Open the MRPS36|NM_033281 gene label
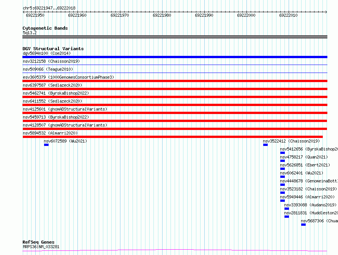The height and width of the screenshot is (255, 338). [x=41, y=247]
